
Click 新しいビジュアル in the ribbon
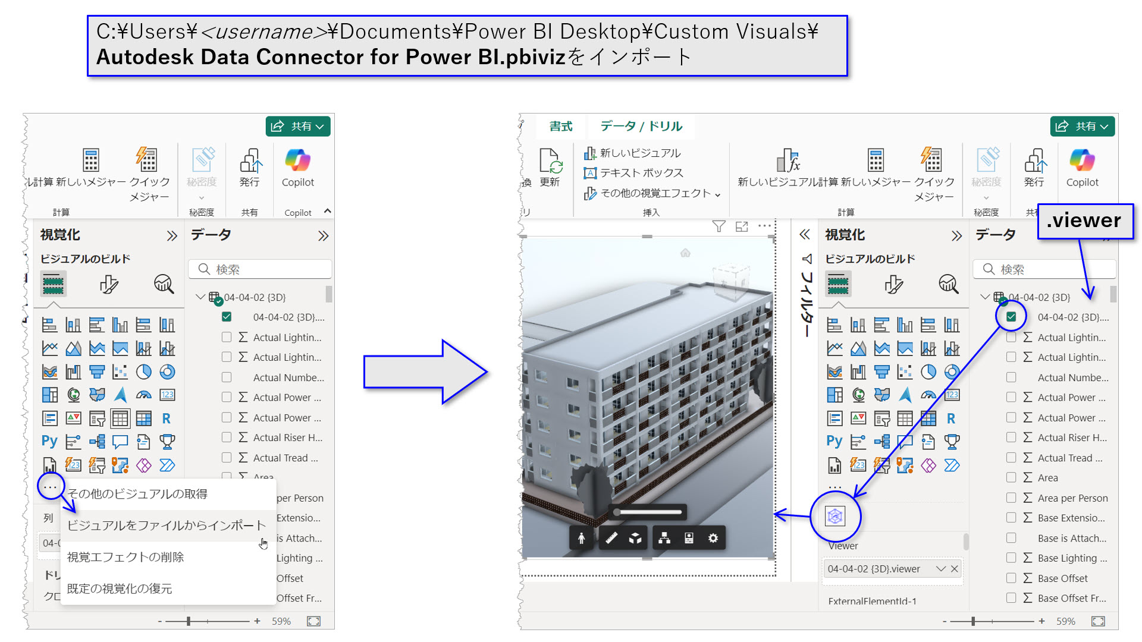(633, 153)
